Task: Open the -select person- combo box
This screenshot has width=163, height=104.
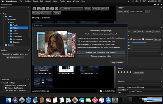Action: (137, 11)
